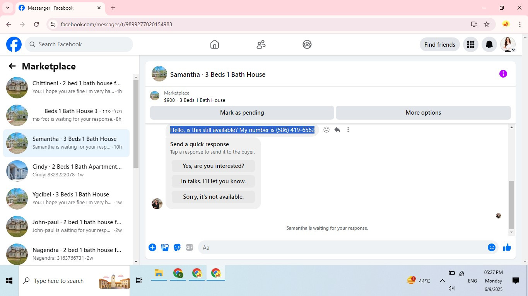This screenshot has width=528, height=296.
Task: Open the notifications bell
Action: click(489, 44)
